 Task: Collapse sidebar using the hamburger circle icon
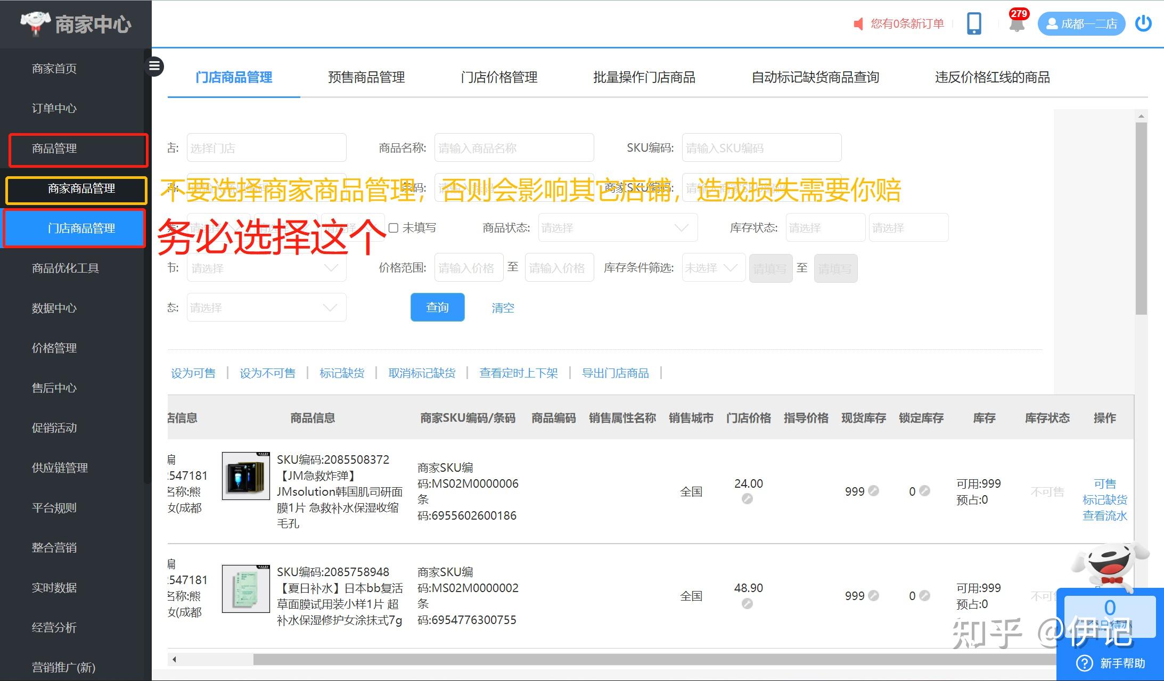tap(154, 66)
